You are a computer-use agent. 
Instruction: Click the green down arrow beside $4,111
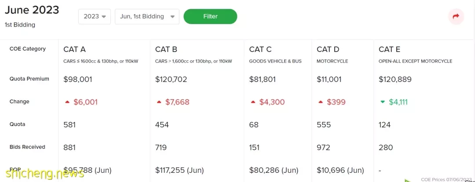[x=383, y=102]
